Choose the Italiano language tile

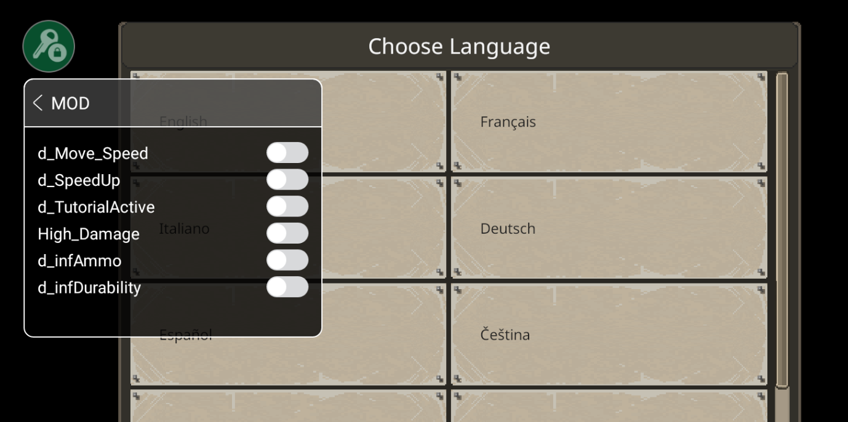(x=382, y=228)
